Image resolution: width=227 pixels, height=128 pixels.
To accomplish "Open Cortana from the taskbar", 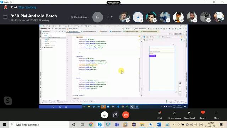I will 74,124.
